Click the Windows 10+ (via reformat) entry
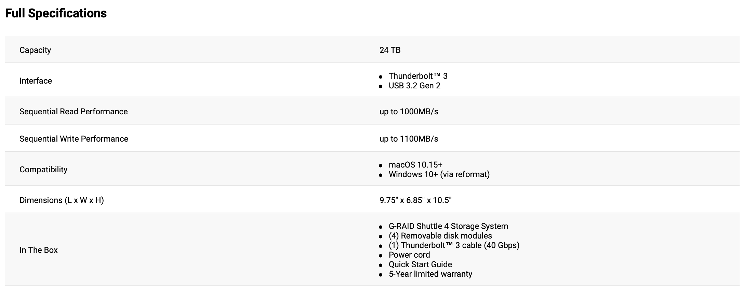Image resolution: width=742 pixels, height=288 pixels. 439,174
